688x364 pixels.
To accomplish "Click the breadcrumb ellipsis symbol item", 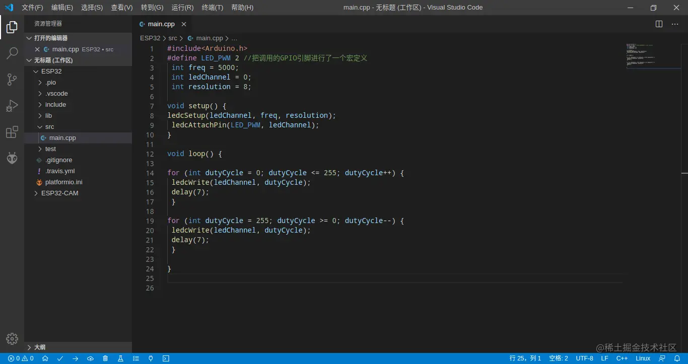I will pyautogui.click(x=234, y=38).
